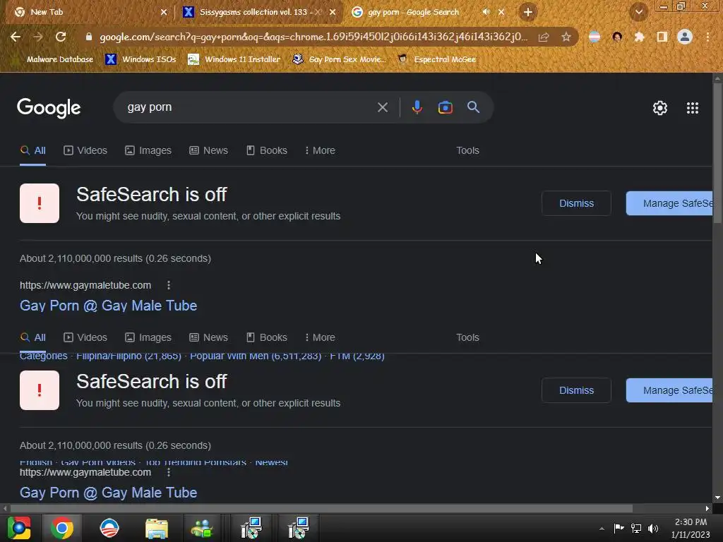Image resolution: width=723 pixels, height=542 pixels.
Task: Open the Windows ISOs bookmark
Action: (141, 59)
